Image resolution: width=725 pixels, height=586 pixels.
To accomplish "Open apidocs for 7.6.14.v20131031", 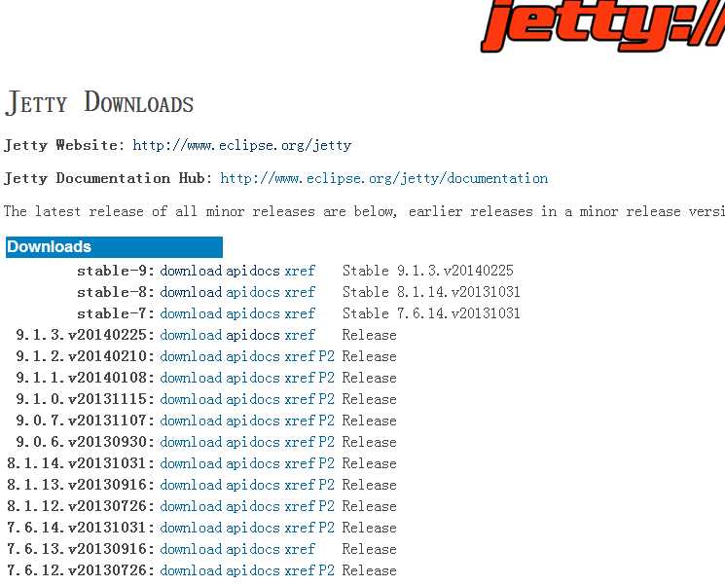I will click(253, 528).
